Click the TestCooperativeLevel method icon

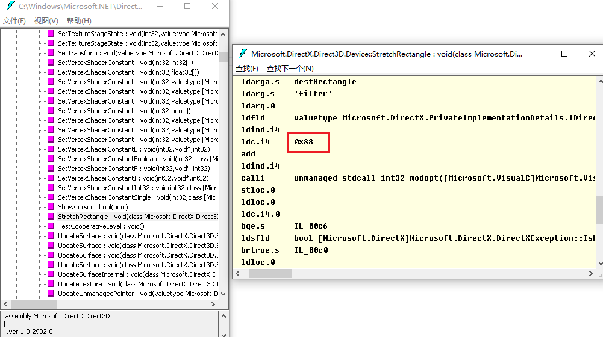[51, 226]
